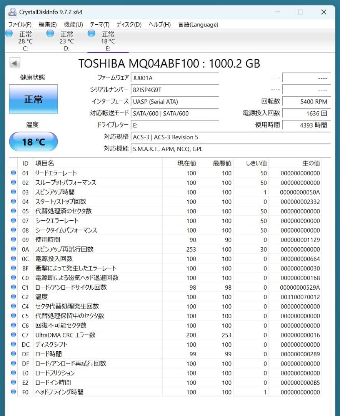Click status orb for 05 代替処理済のセクタ数
The height and width of the screenshot is (416, 340).
coord(13,211)
